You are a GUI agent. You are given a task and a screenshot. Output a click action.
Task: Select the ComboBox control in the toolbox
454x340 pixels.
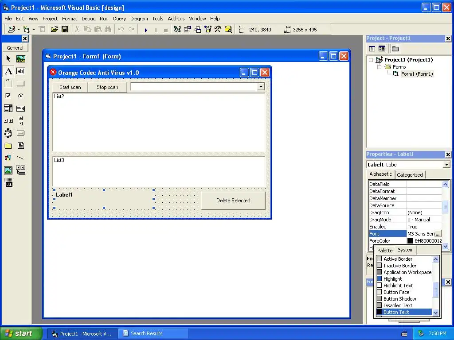pyautogui.click(x=8, y=108)
